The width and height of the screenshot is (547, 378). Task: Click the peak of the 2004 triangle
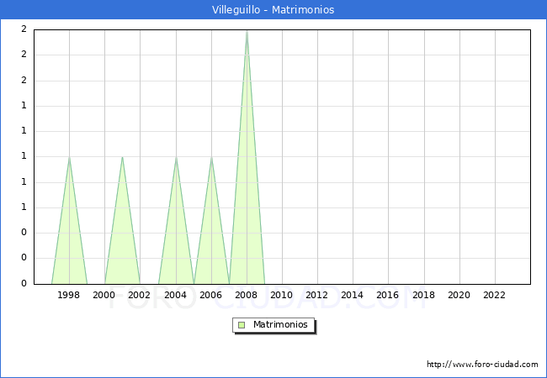[176, 157]
